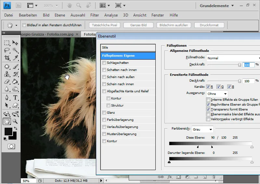This screenshot has width=260, height=184.
Task: Select the Eraser tool
Action: click(6, 81)
